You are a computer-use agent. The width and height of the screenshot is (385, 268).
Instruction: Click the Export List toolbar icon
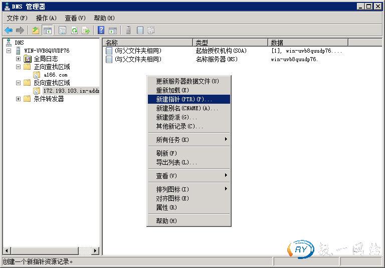[86, 31]
